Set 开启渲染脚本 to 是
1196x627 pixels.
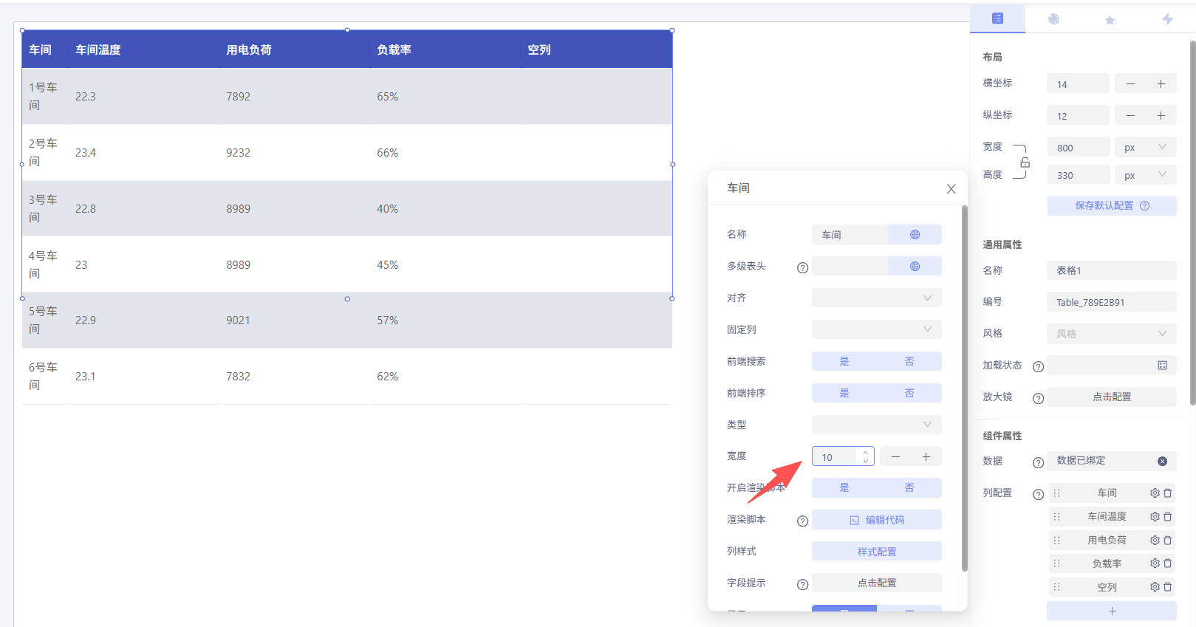click(844, 488)
